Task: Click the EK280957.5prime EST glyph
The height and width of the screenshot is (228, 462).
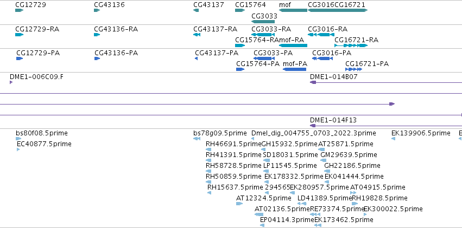Action: (292, 193)
